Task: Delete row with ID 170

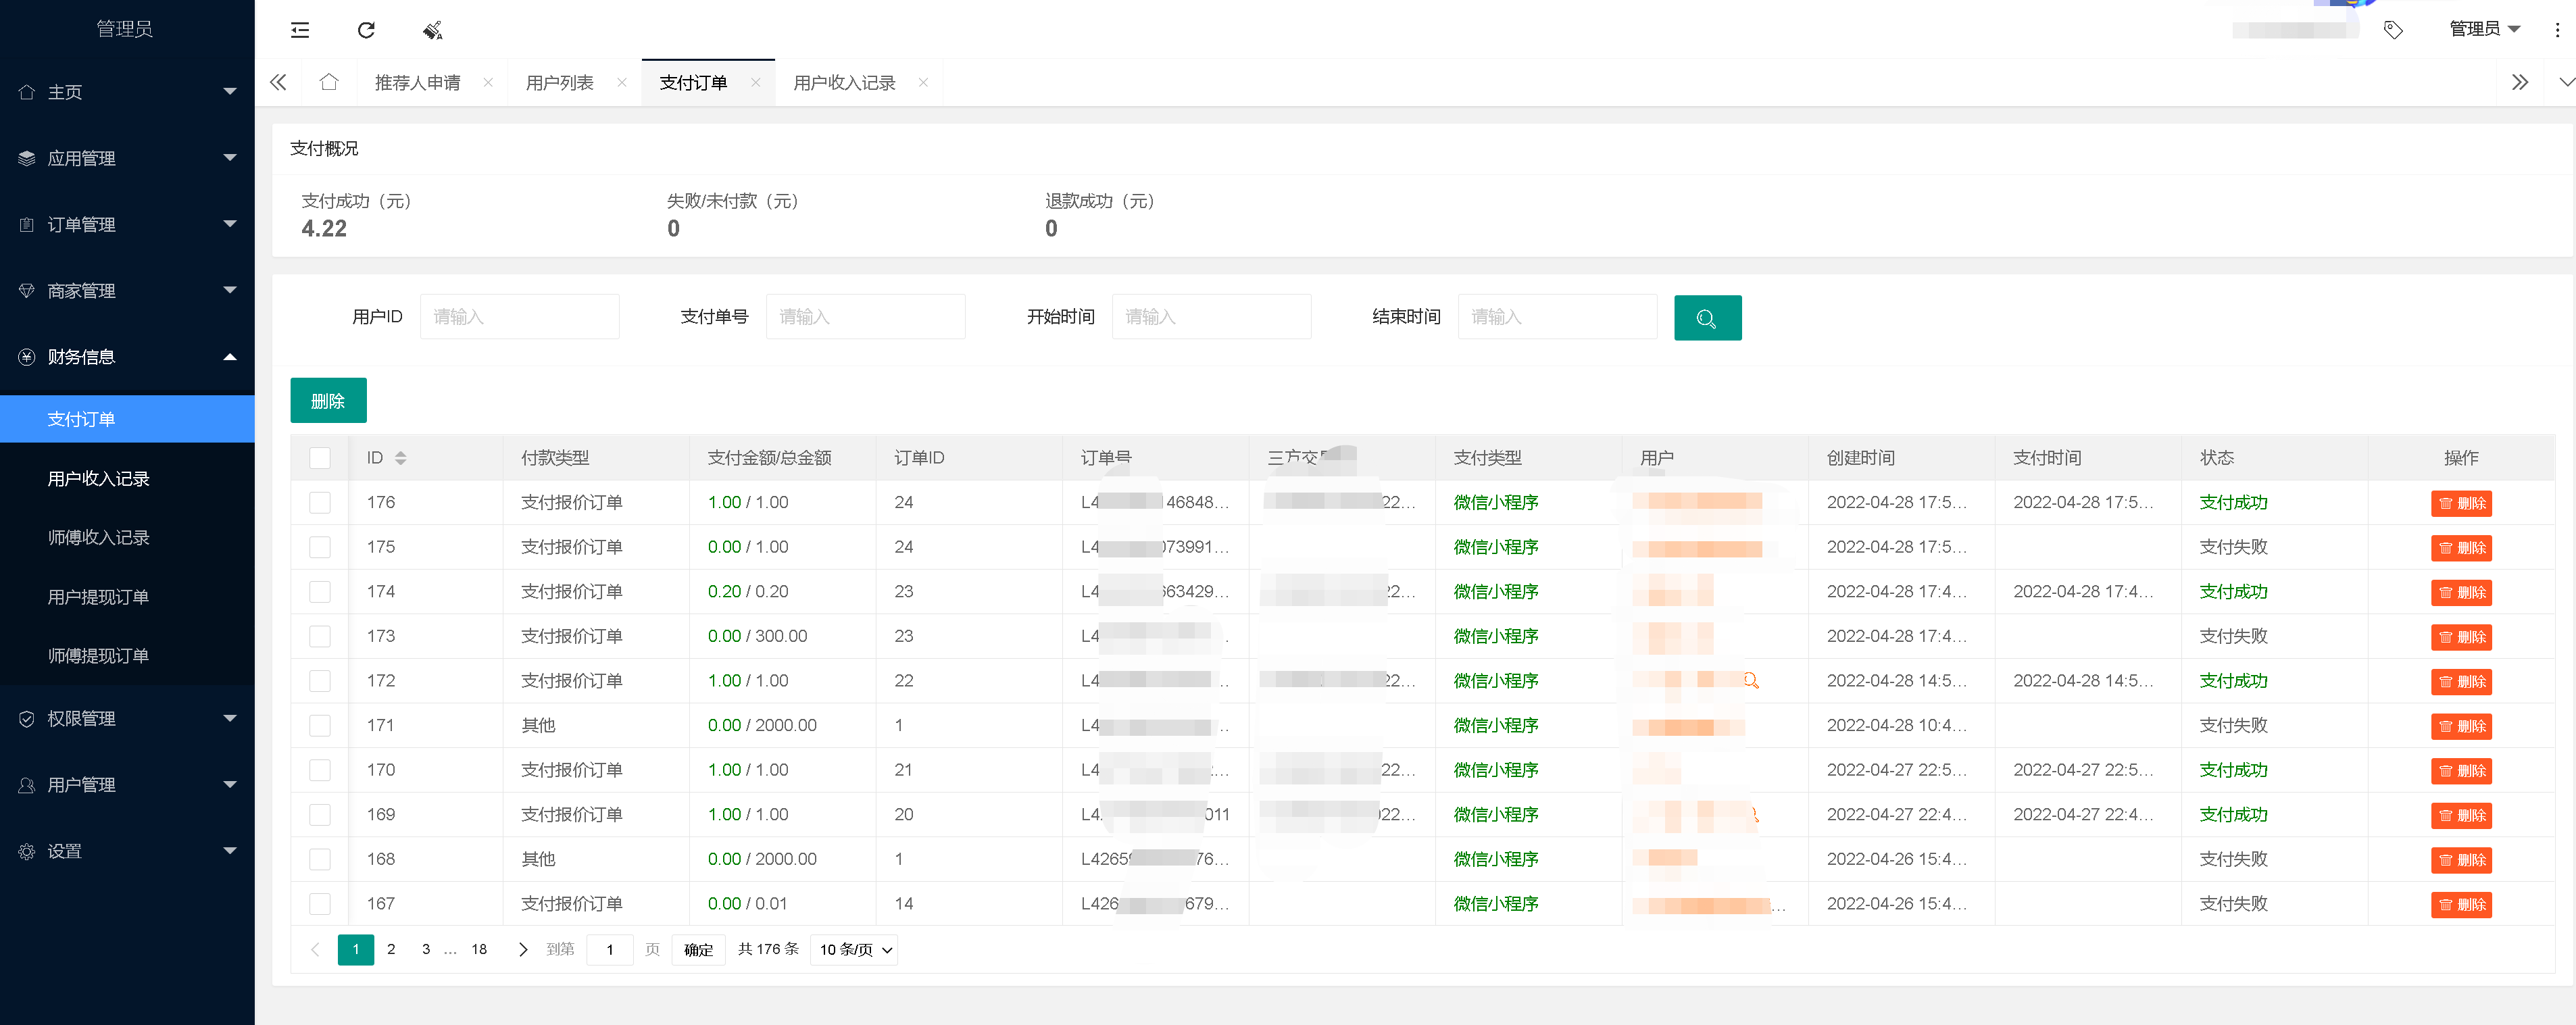Action: coord(2460,771)
